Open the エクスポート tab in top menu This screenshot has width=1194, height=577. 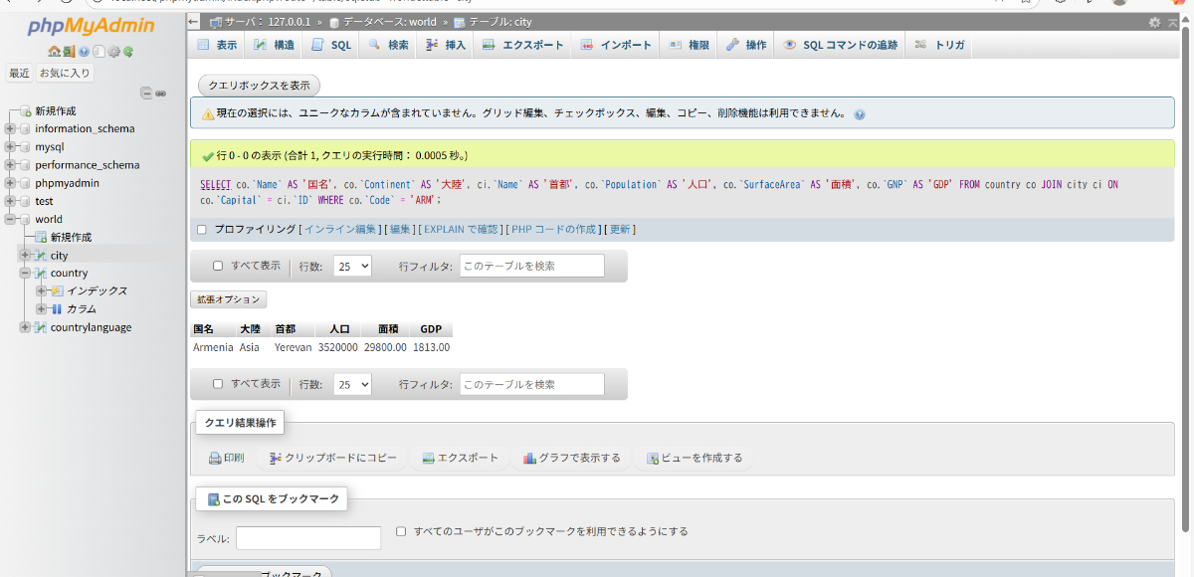pos(523,45)
